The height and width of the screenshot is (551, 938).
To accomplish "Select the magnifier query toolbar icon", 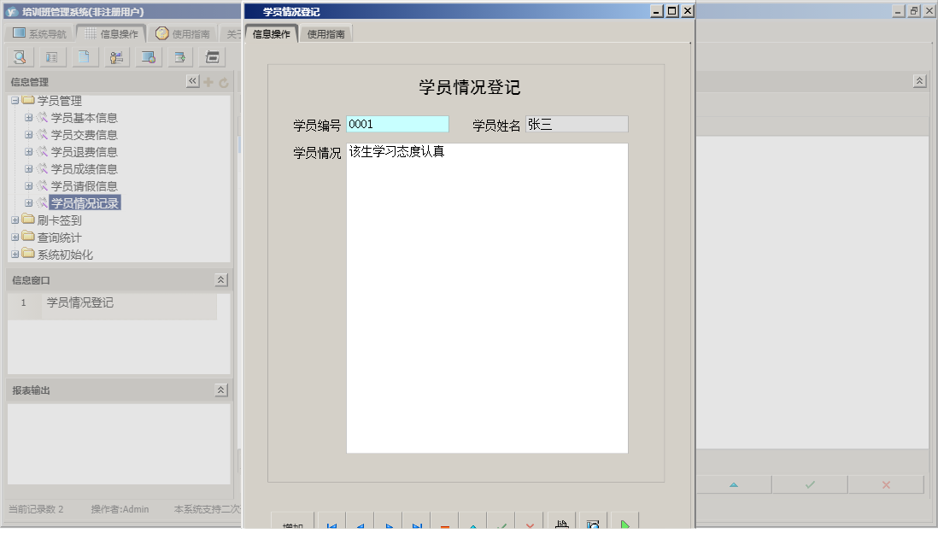I will (x=19, y=56).
